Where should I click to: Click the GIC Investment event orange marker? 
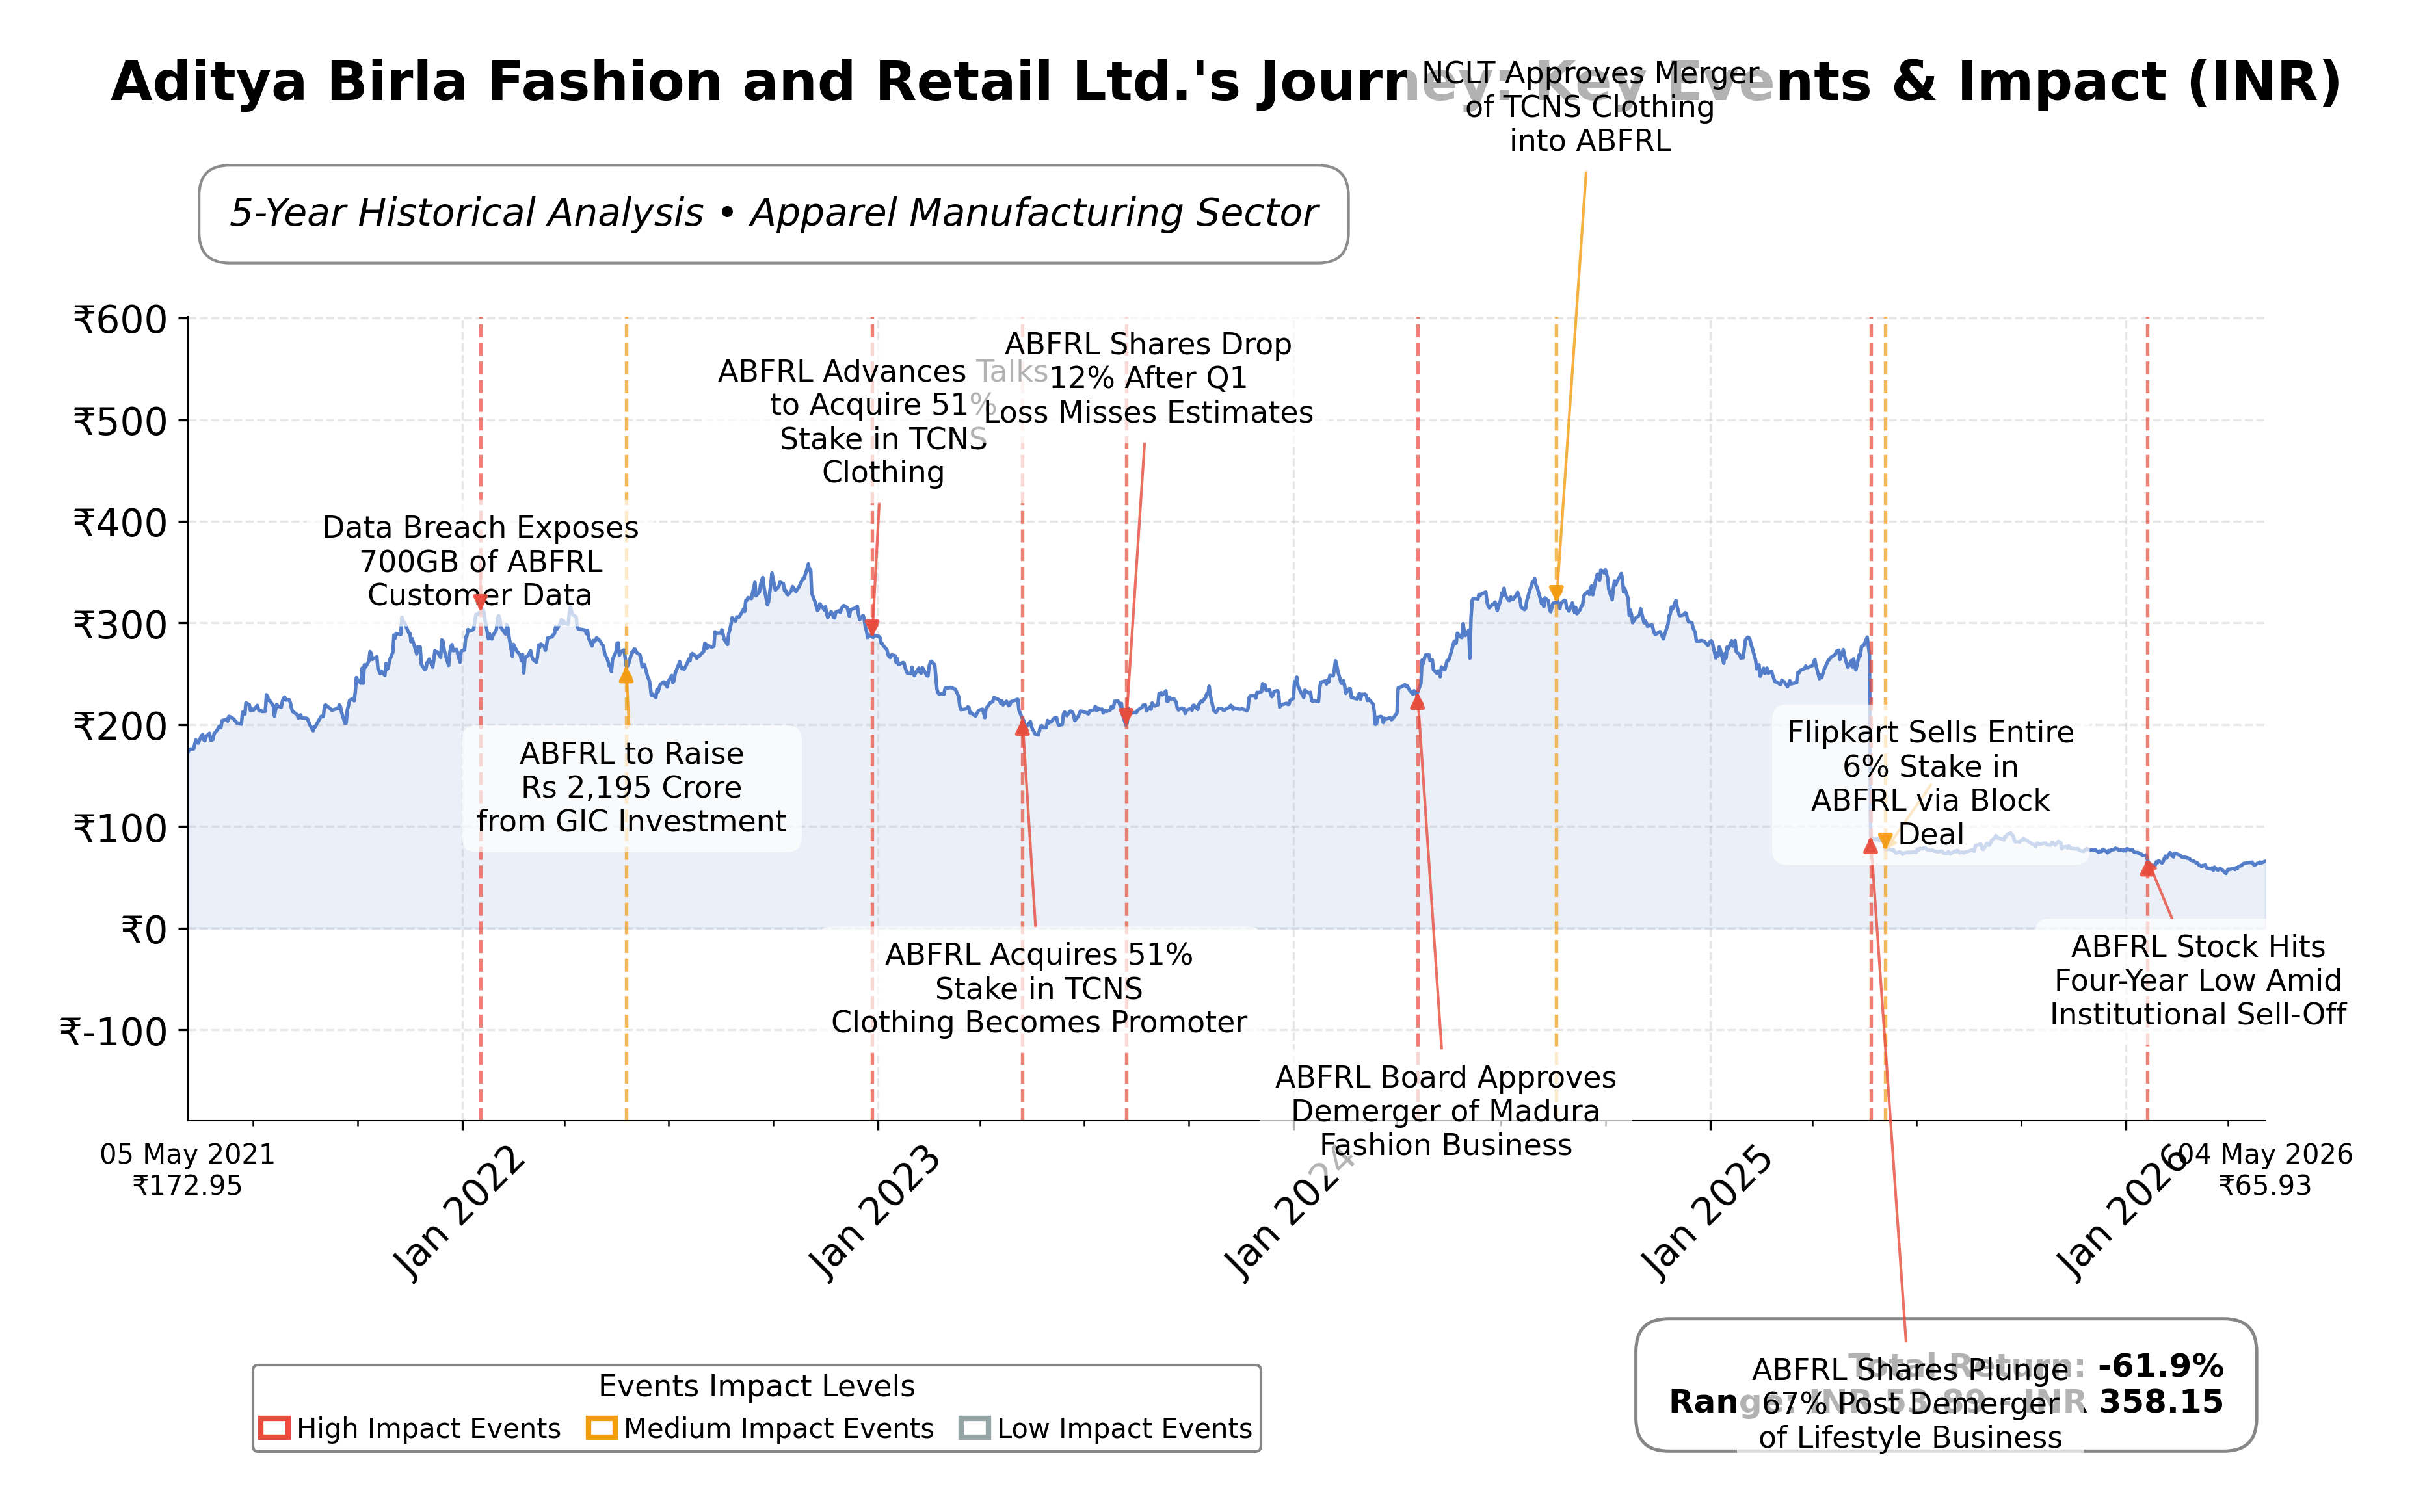[626, 676]
